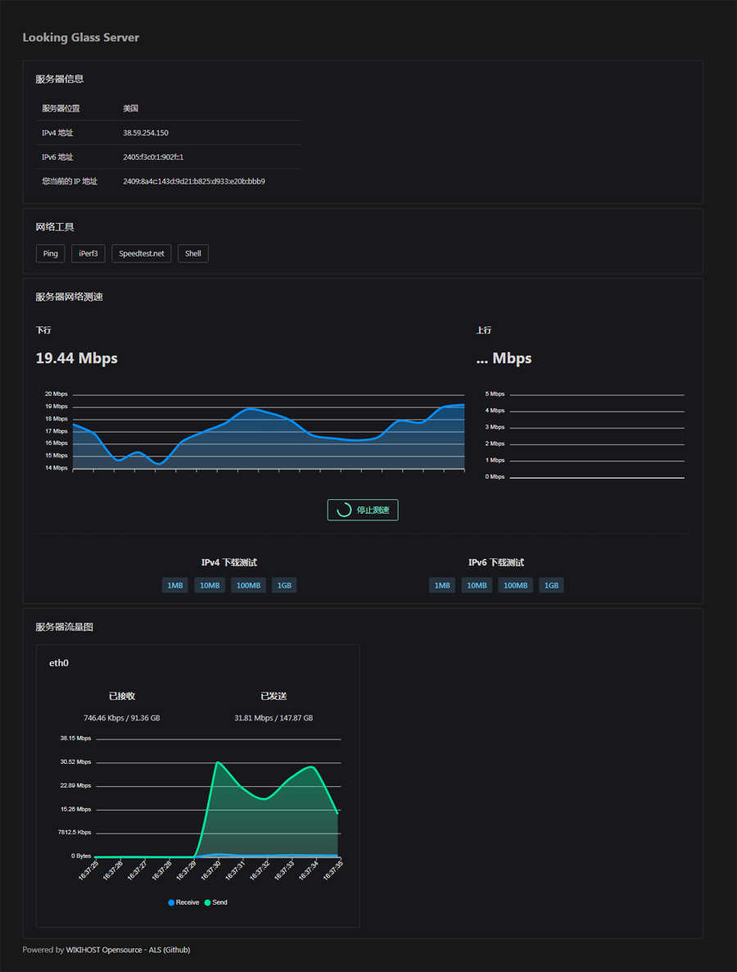Open the iPerf3 tool

coord(88,253)
